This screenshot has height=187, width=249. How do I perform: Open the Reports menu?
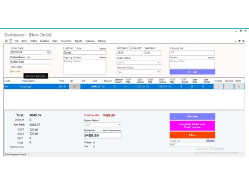[78, 41]
